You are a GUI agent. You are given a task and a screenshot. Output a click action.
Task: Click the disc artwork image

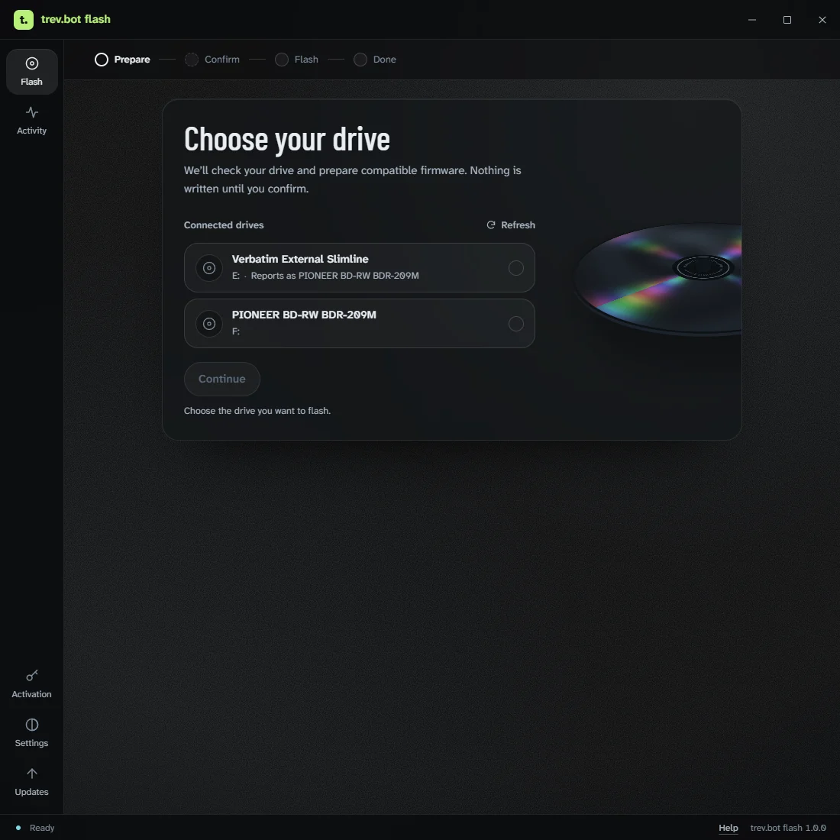[x=657, y=279]
